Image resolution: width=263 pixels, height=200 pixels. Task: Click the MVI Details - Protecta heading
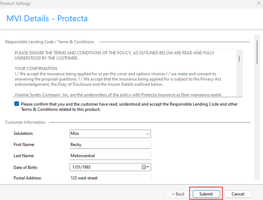[x=47, y=19]
